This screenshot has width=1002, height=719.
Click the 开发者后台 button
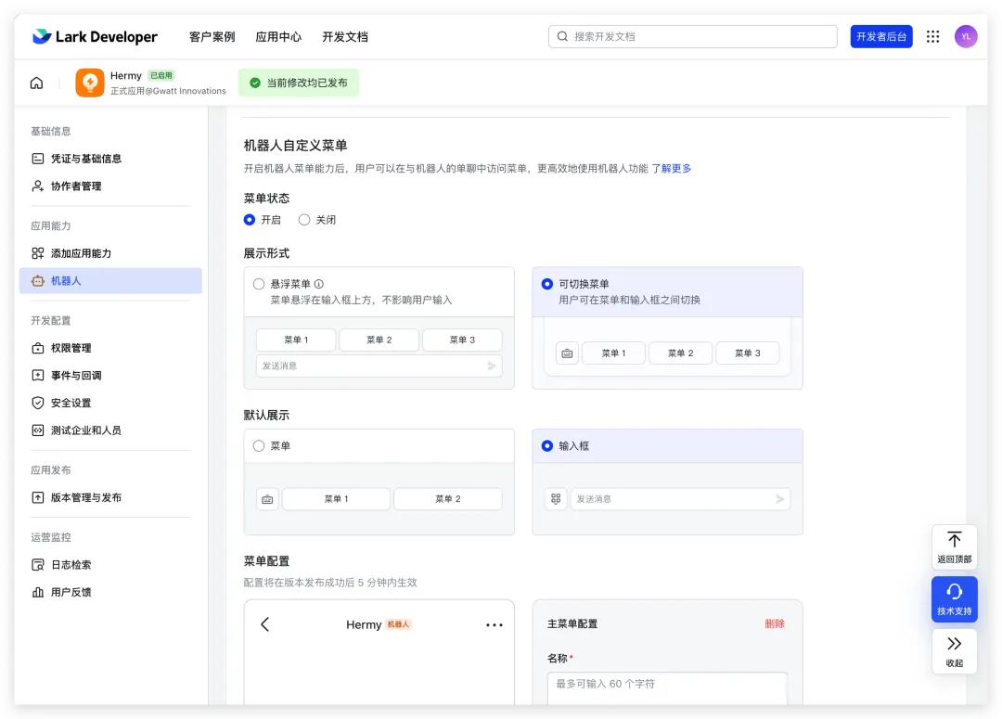tap(881, 36)
